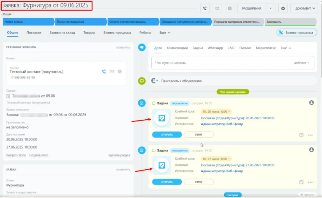Click the Пригласить к обсуждению text

coord(181,81)
